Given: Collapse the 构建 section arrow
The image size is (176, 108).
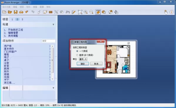Looking at the screenshot, I should click(x=53, y=24).
